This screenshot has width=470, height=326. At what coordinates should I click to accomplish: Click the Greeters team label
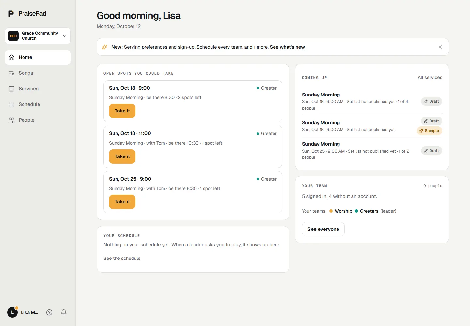(369, 211)
